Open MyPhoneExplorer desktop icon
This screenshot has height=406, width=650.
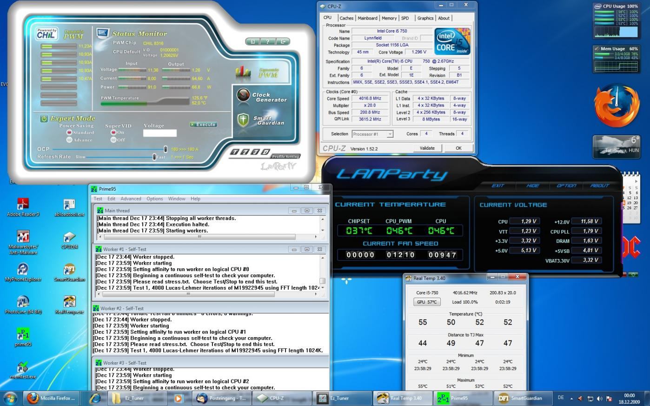coord(23,272)
